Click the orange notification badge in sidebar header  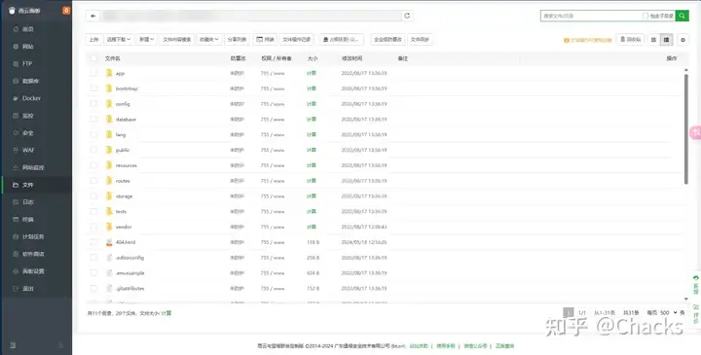click(x=66, y=11)
